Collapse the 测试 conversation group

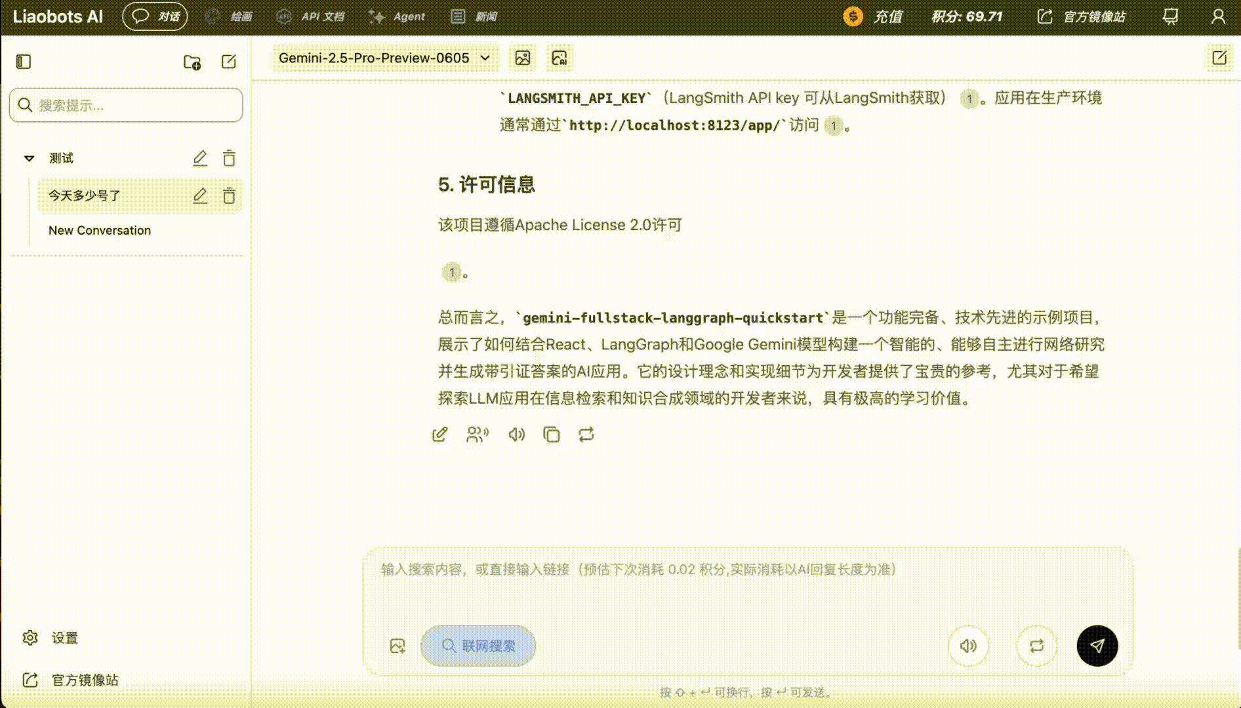click(x=29, y=157)
